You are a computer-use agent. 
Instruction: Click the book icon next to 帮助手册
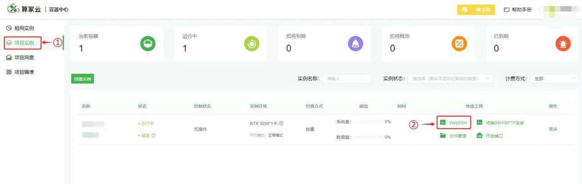coord(507,10)
